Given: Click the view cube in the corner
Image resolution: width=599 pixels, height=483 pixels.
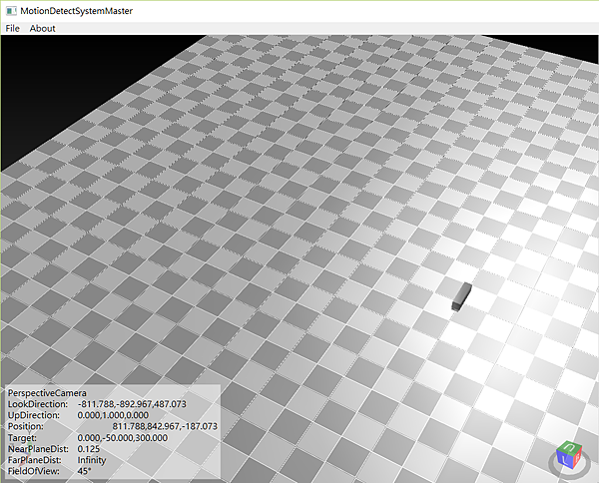Looking at the screenshot, I should [x=569, y=457].
